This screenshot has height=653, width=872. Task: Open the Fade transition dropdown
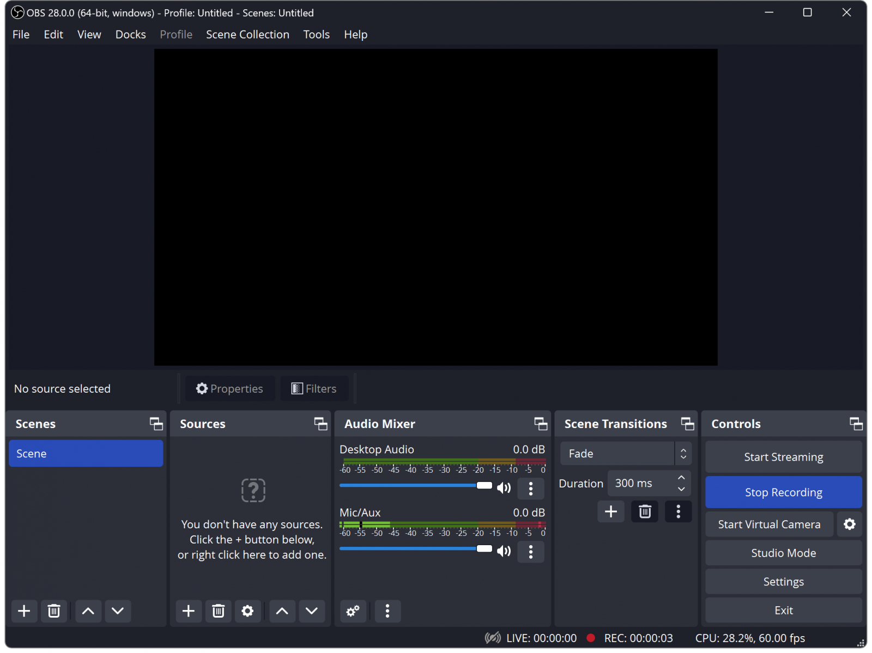[x=626, y=453]
